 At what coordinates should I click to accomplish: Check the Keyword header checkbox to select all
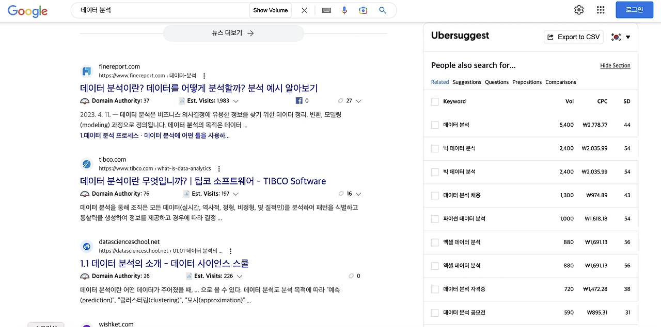click(x=434, y=101)
